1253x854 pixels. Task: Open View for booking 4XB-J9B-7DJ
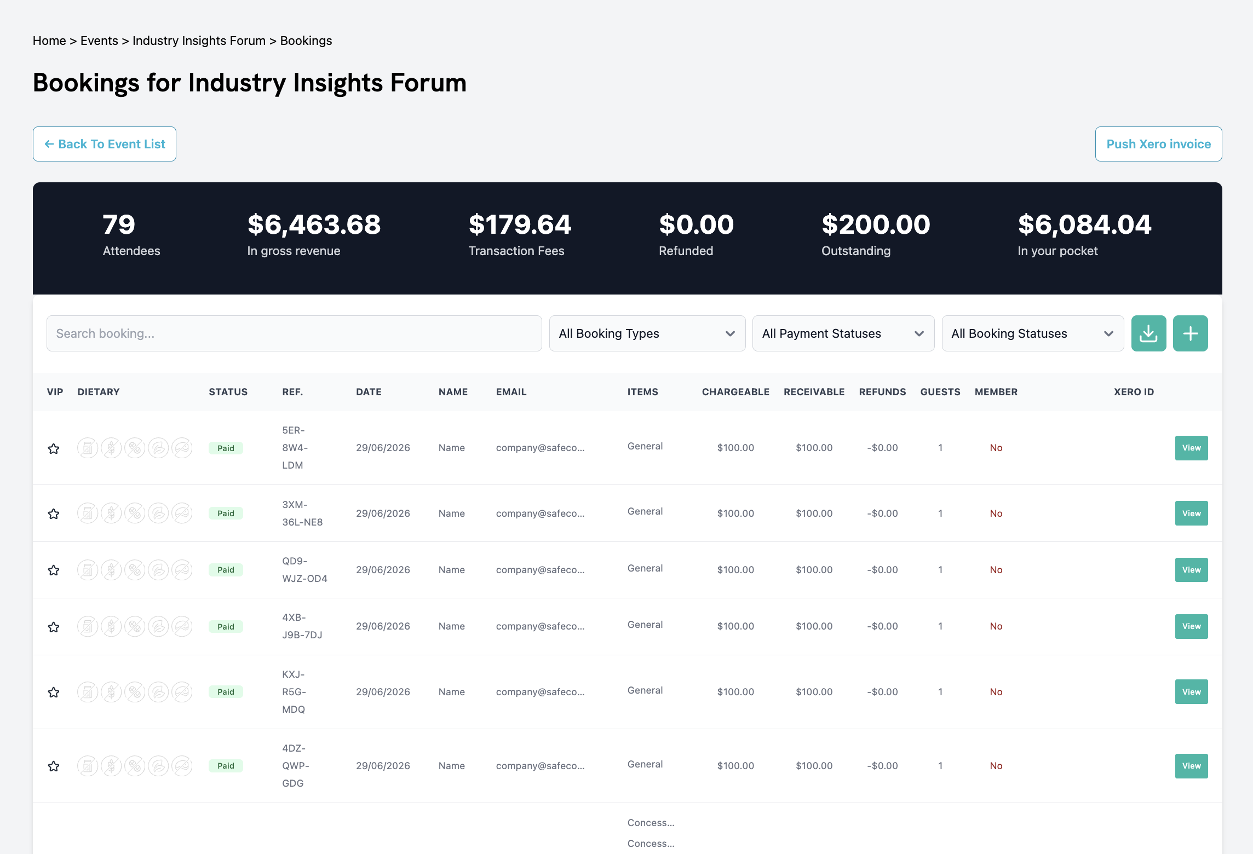click(1191, 626)
